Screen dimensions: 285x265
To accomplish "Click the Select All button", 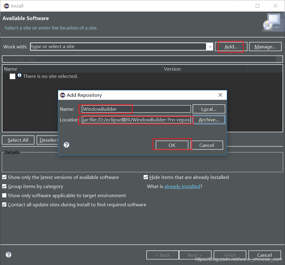I will (18, 140).
